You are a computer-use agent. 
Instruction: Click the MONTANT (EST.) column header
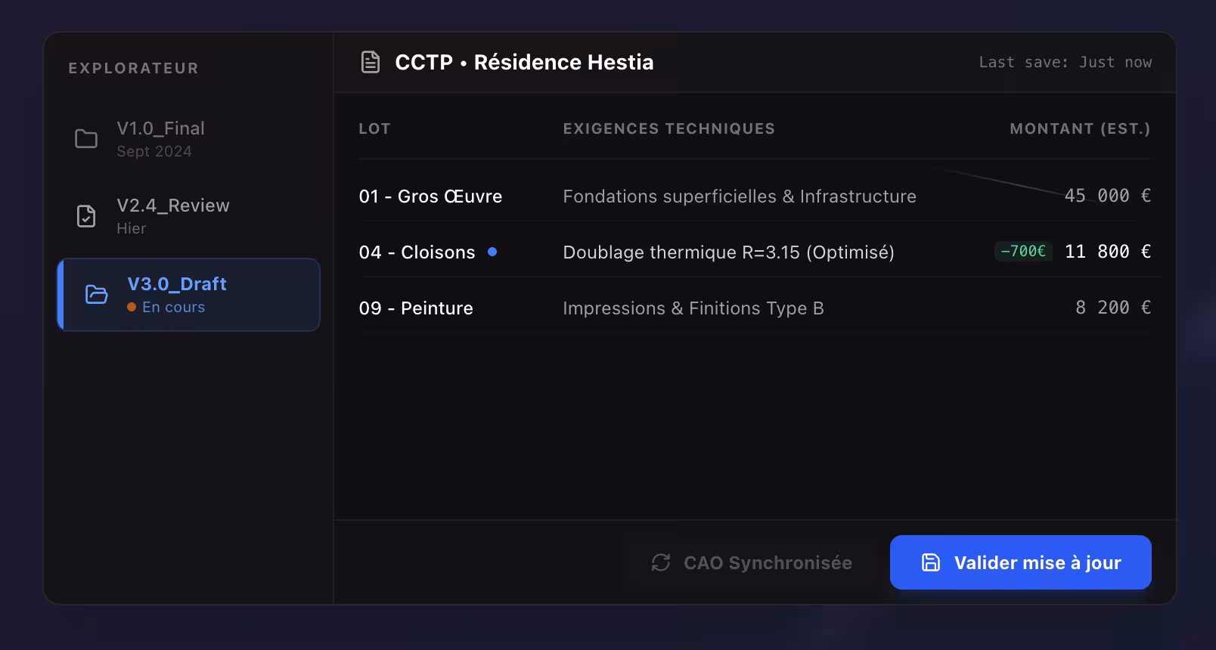(x=1080, y=128)
